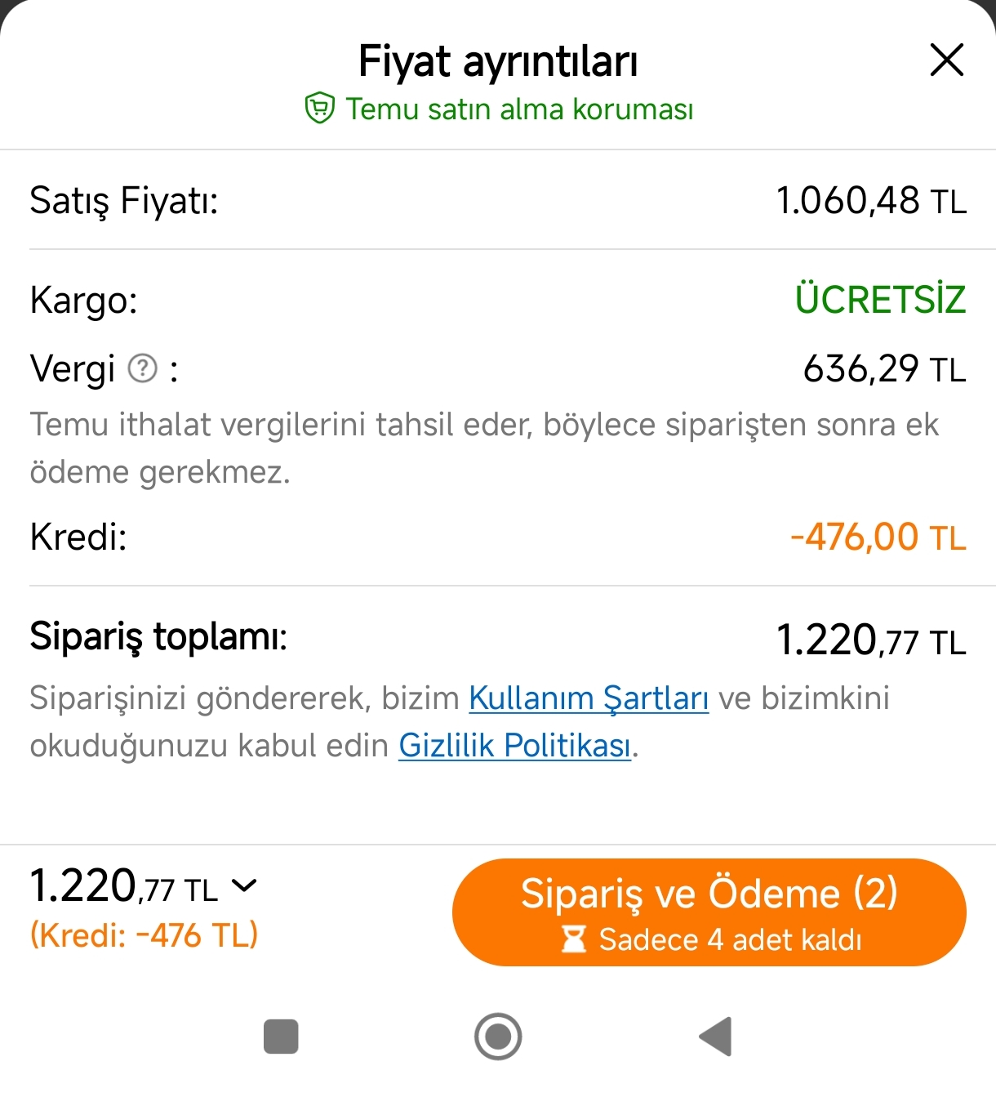Tap the Android home circle icon
This screenshot has height=1097, width=996.
(498, 1037)
